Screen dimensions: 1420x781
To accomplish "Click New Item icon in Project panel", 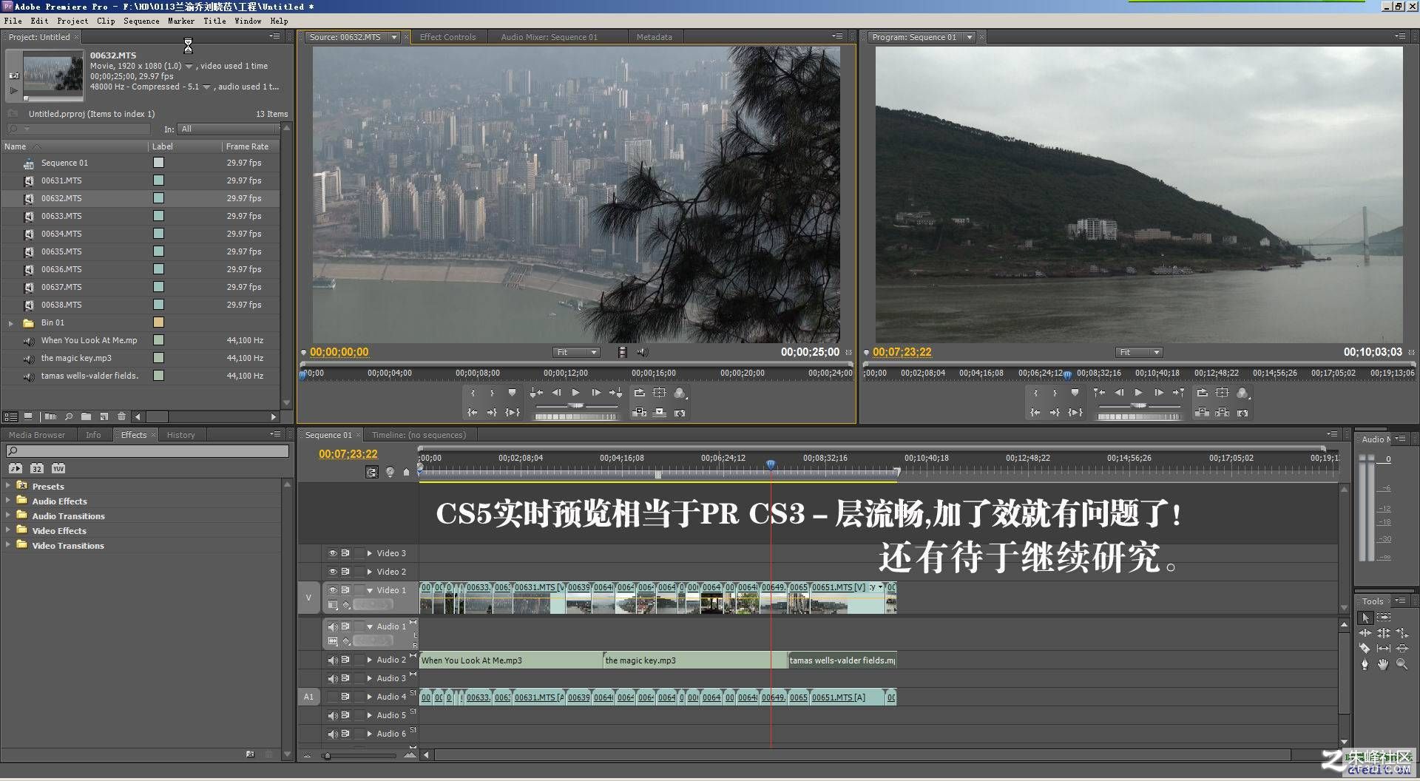I will point(104,416).
